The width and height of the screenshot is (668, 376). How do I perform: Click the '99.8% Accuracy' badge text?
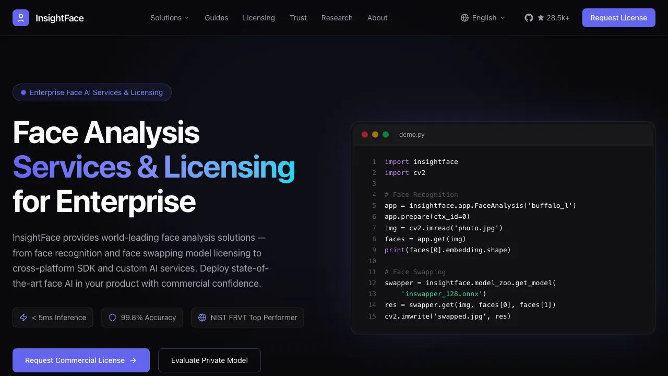tap(149, 318)
